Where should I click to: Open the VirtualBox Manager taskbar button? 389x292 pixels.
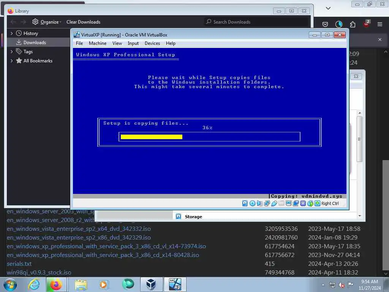[x=151, y=284]
